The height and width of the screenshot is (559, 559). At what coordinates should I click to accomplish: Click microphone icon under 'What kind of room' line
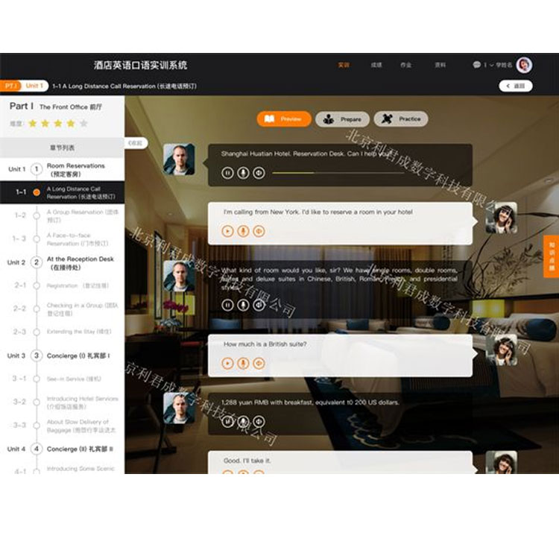click(x=243, y=304)
